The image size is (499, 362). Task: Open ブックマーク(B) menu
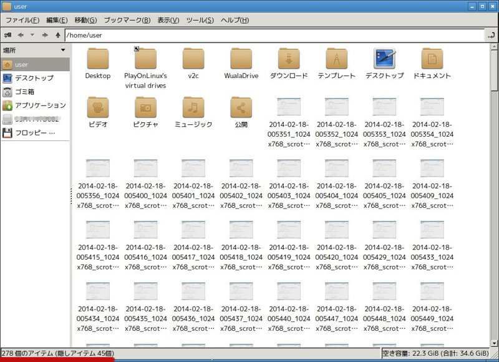coord(127,20)
